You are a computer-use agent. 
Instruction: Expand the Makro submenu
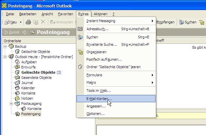[x=116, y=82]
